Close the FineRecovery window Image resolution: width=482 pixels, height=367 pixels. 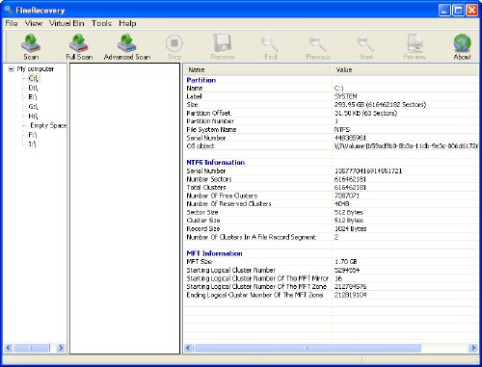(471, 11)
